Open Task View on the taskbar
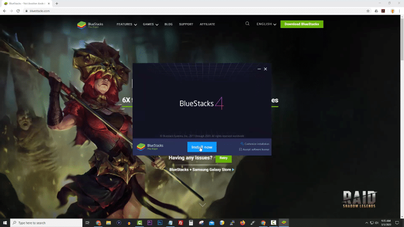This screenshot has height=227, width=404. pyautogui.click(x=87, y=223)
